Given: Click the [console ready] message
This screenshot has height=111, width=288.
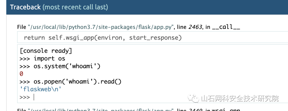Looking at the screenshot, I should click(46, 51).
